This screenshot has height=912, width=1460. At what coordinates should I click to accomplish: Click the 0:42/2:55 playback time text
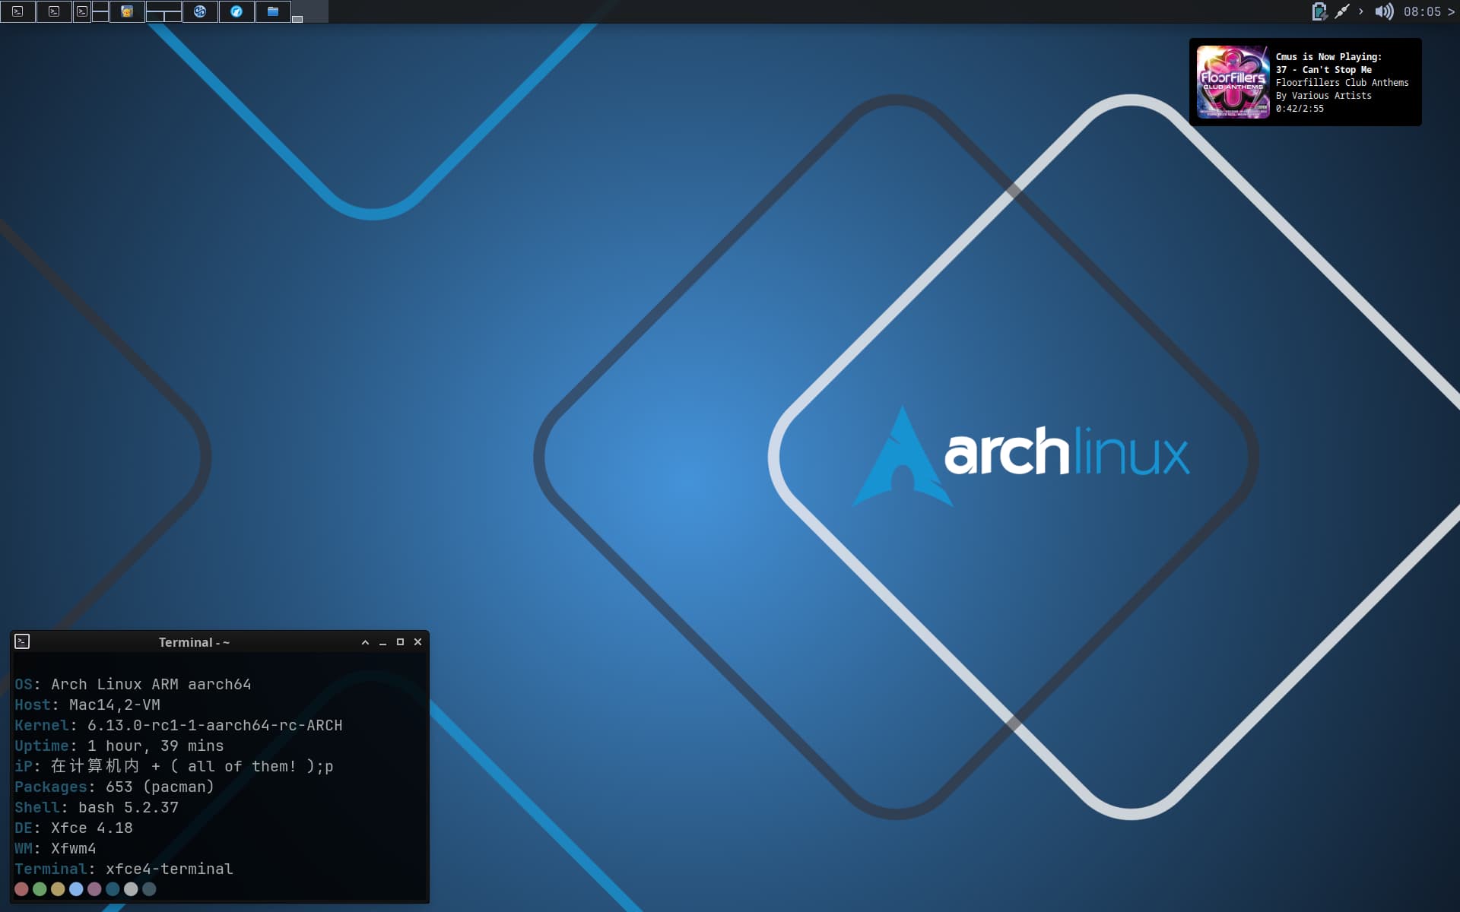(1300, 109)
